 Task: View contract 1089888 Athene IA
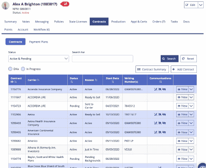click(182, 149)
